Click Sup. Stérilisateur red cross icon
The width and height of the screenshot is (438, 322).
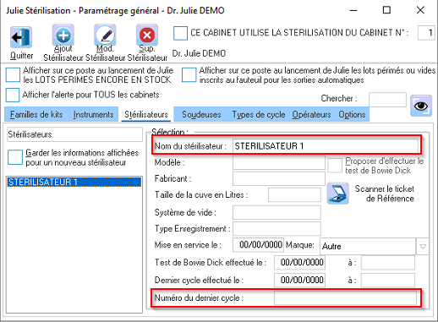tap(147, 35)
